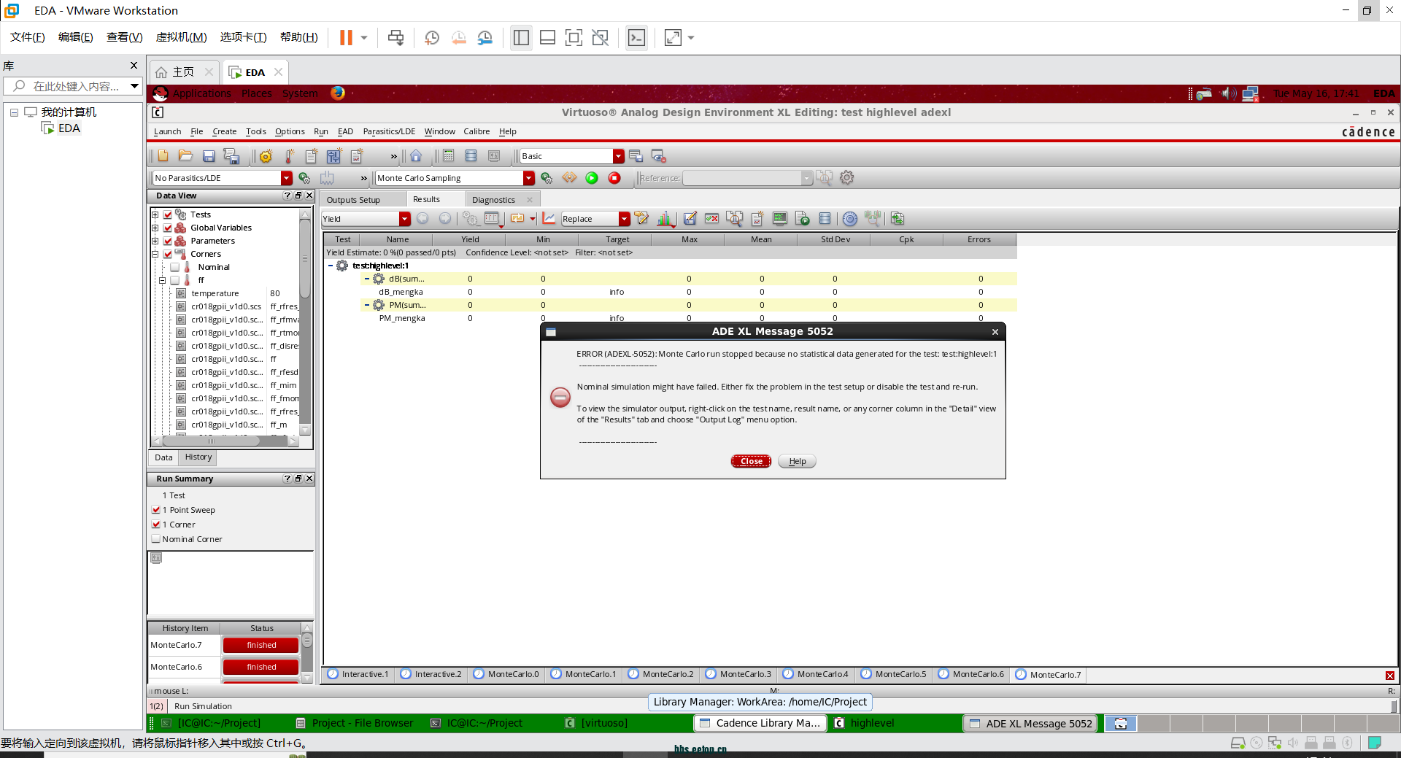1401x758 pixels.
Task: Stop the simulation with the red stop icon
Action: (614, 178)
